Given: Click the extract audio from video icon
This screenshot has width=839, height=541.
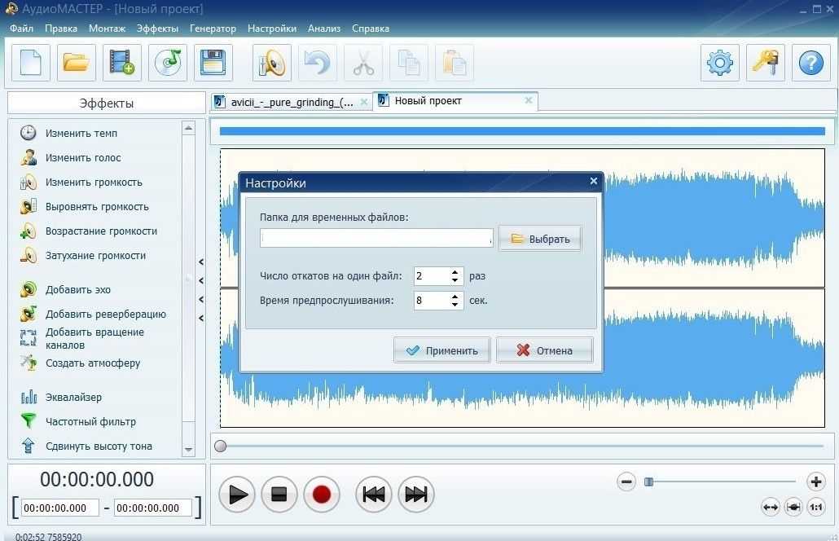Looking at the screenshot, I should [122, 63].
